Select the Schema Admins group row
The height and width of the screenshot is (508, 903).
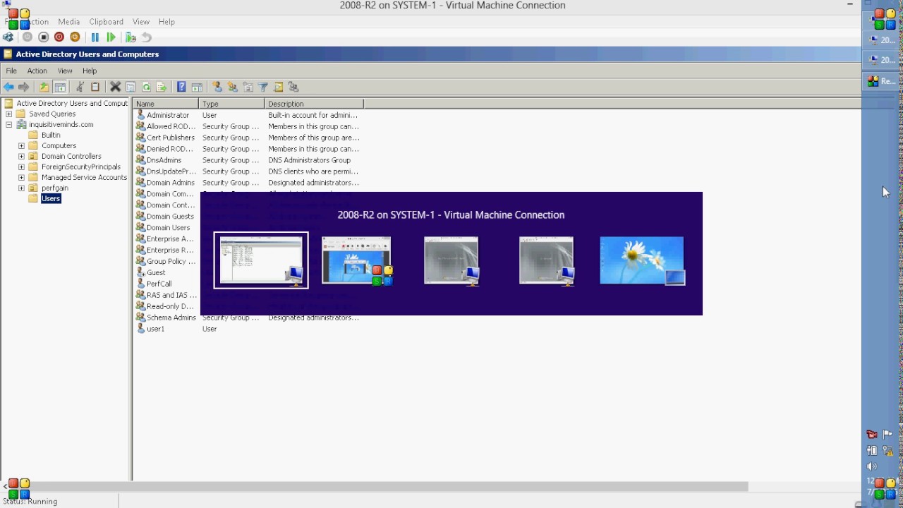pos(247,317)
